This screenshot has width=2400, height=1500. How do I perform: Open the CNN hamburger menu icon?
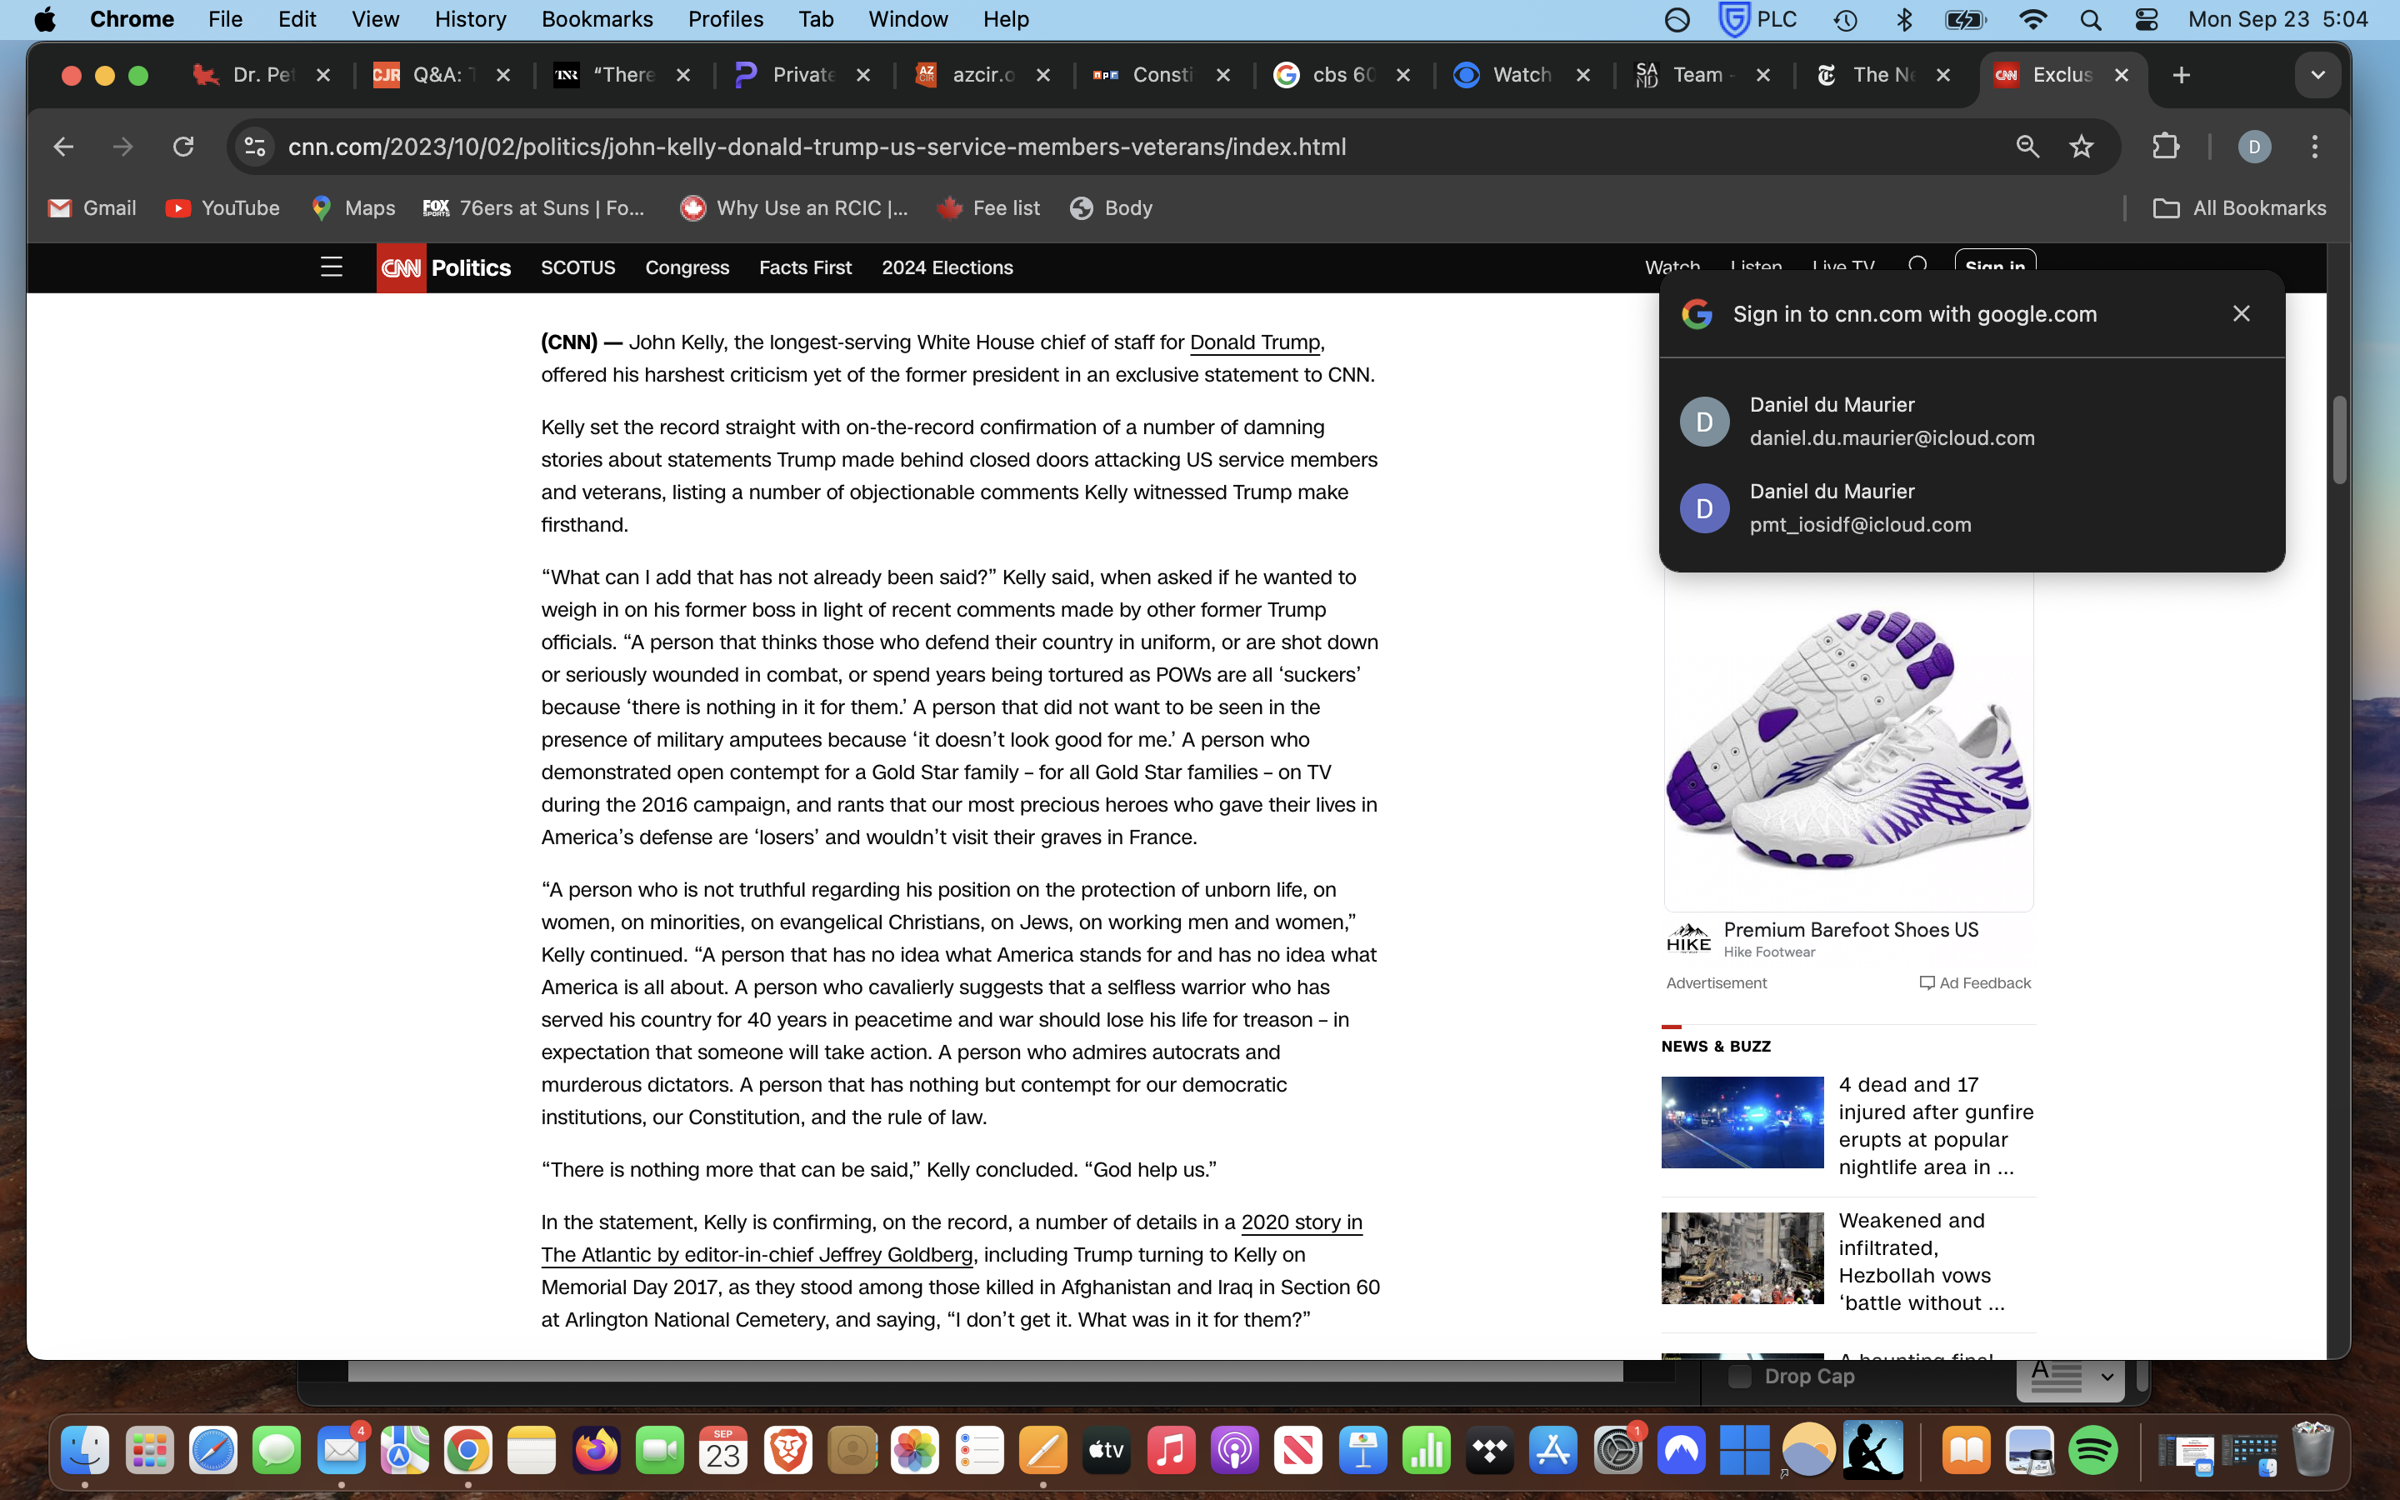(x=331, y=267)
